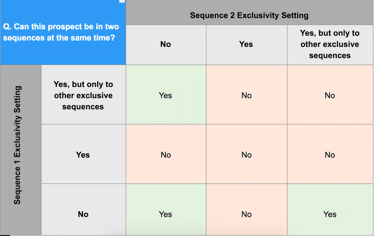Select 'No' row's green cell in last column
The image size is (374, 236).
pyautogui.click(x=330, y=209)
